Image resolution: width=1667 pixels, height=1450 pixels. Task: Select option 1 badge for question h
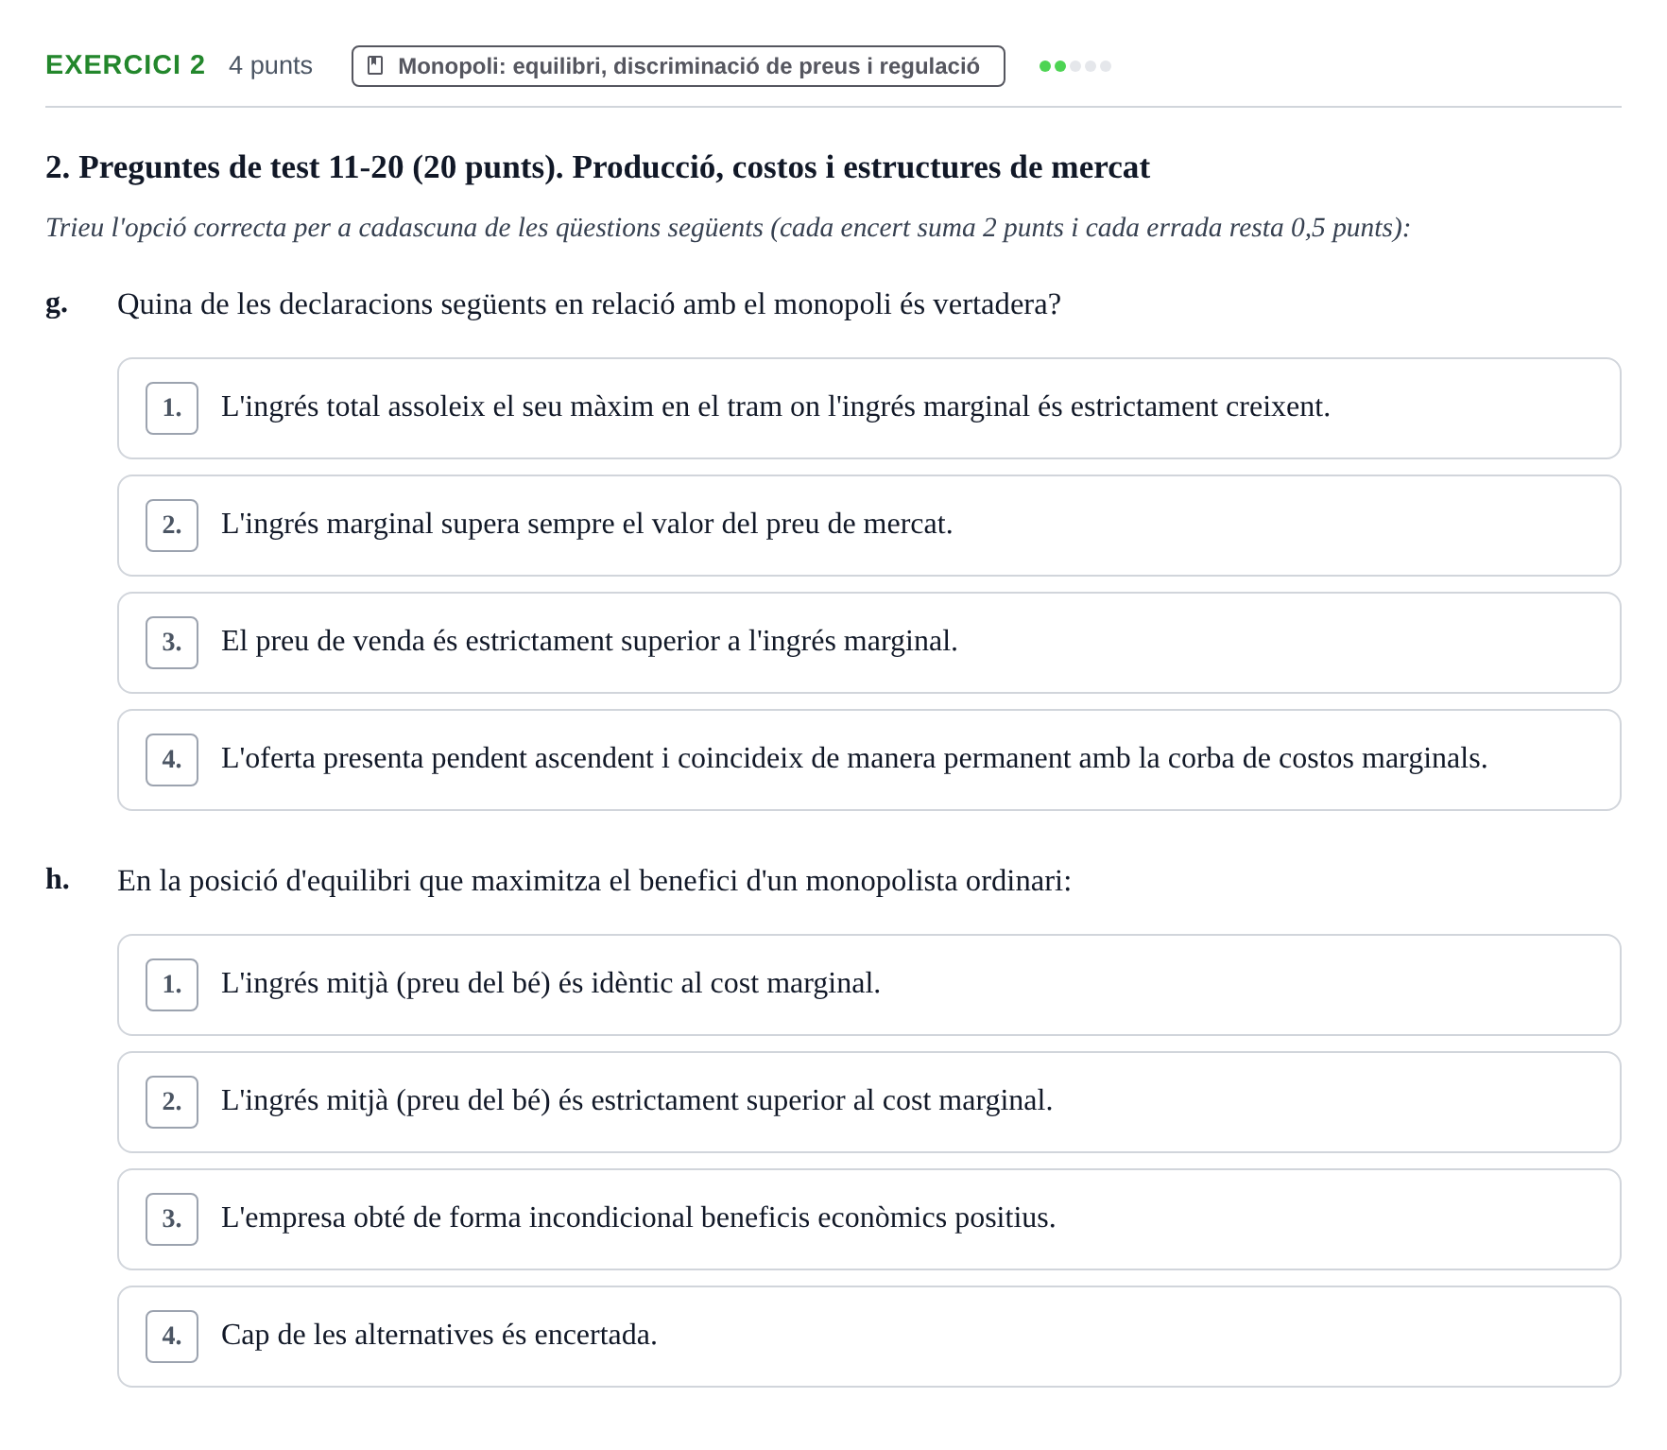172,985
